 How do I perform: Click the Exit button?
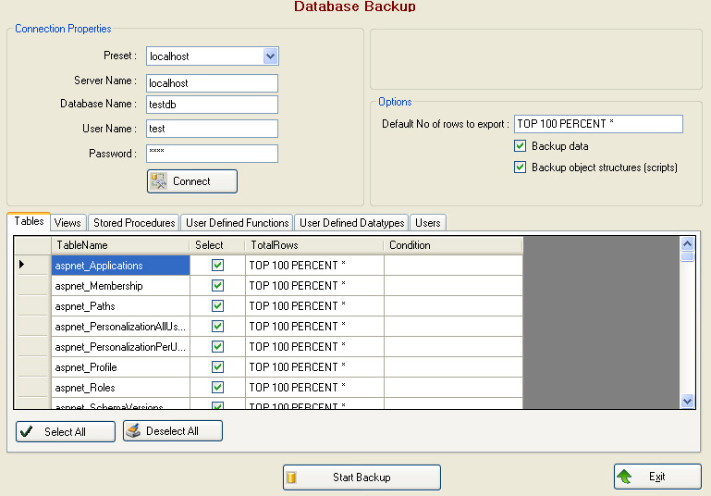[657, 477]
